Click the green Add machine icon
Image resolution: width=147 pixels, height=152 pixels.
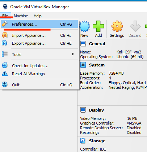click(x=98, y=26)
